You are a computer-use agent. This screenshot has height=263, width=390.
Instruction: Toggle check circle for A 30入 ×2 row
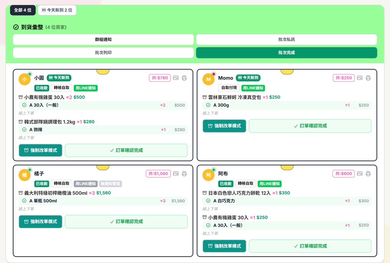pos(24,105)
